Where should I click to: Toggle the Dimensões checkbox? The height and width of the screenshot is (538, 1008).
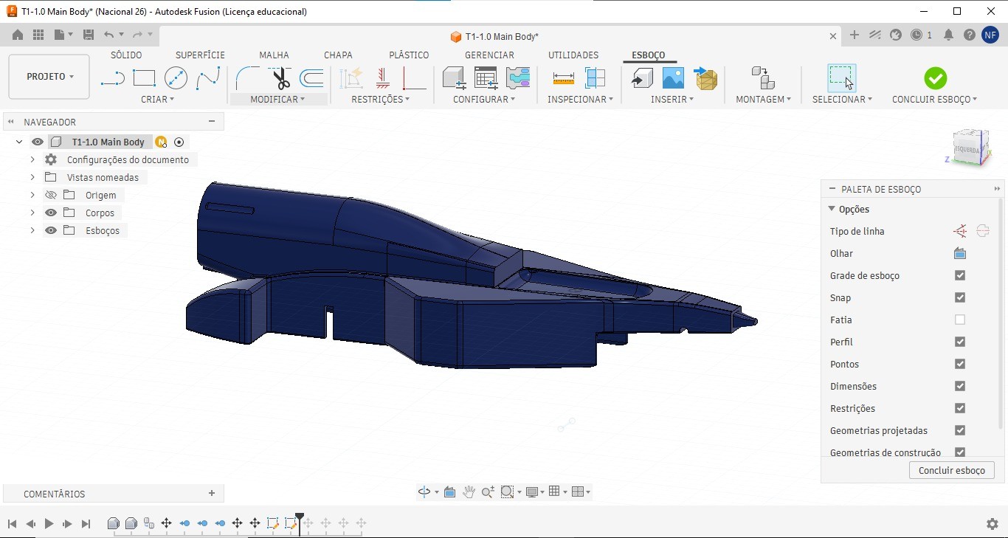[x=960, y=386]
